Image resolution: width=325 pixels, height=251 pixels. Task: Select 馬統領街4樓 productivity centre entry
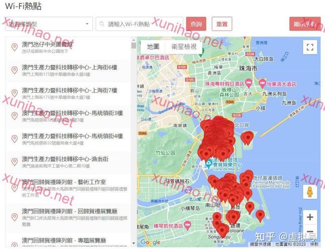coord(68,139)
